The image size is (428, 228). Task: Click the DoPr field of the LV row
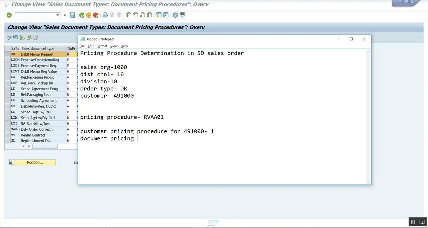71,106
